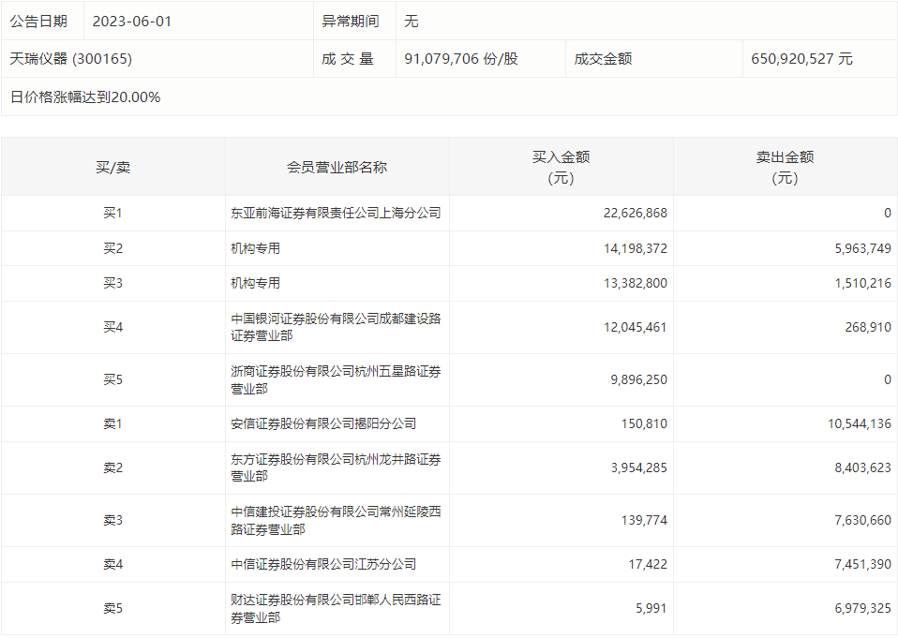Click 安信证券股份有限公司揭阳分公司
The image size is (898, 638).
(x=323, y=423)
